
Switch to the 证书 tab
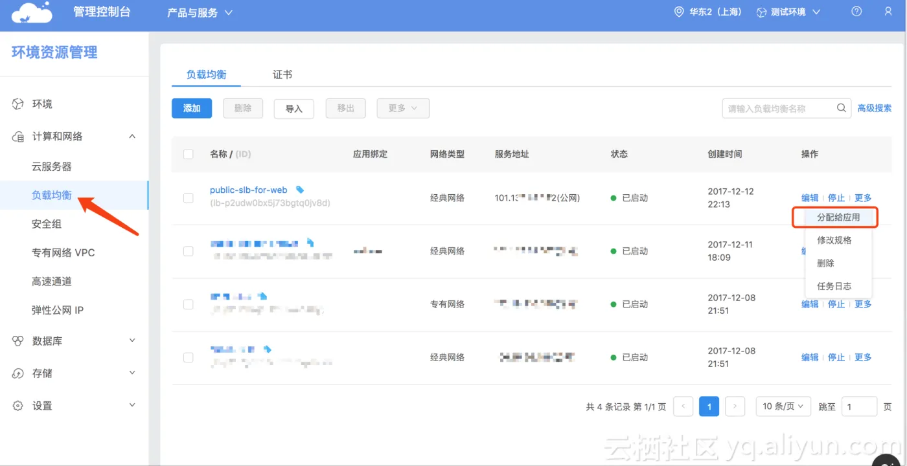tap(282, 74)
